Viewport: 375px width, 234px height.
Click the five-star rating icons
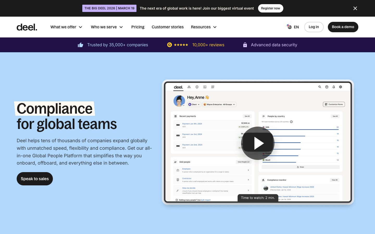point(181,45)
